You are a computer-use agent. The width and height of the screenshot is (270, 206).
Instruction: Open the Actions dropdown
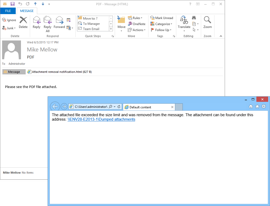coord(137,30)
